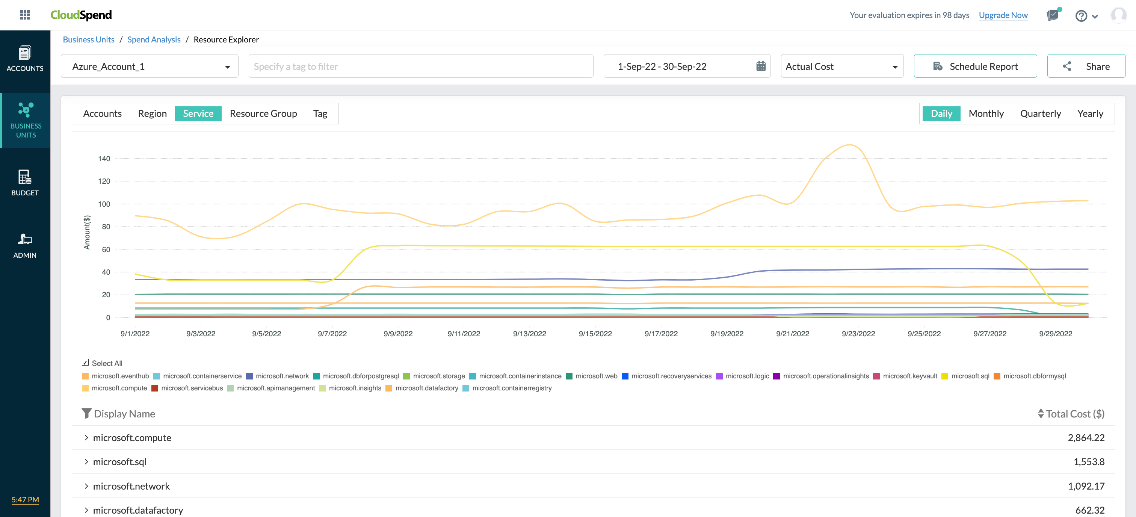Viewport: 1136px width, 517px height.
Task: Click the tag filter input field
Action: coord(420,66)
